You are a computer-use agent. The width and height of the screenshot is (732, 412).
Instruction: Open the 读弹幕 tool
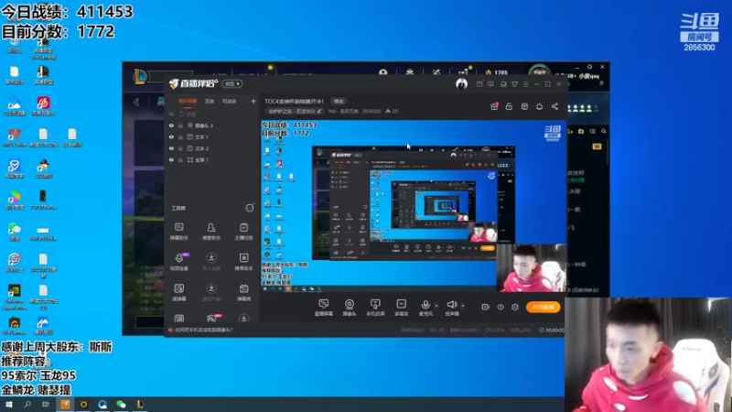pos(178,292)
